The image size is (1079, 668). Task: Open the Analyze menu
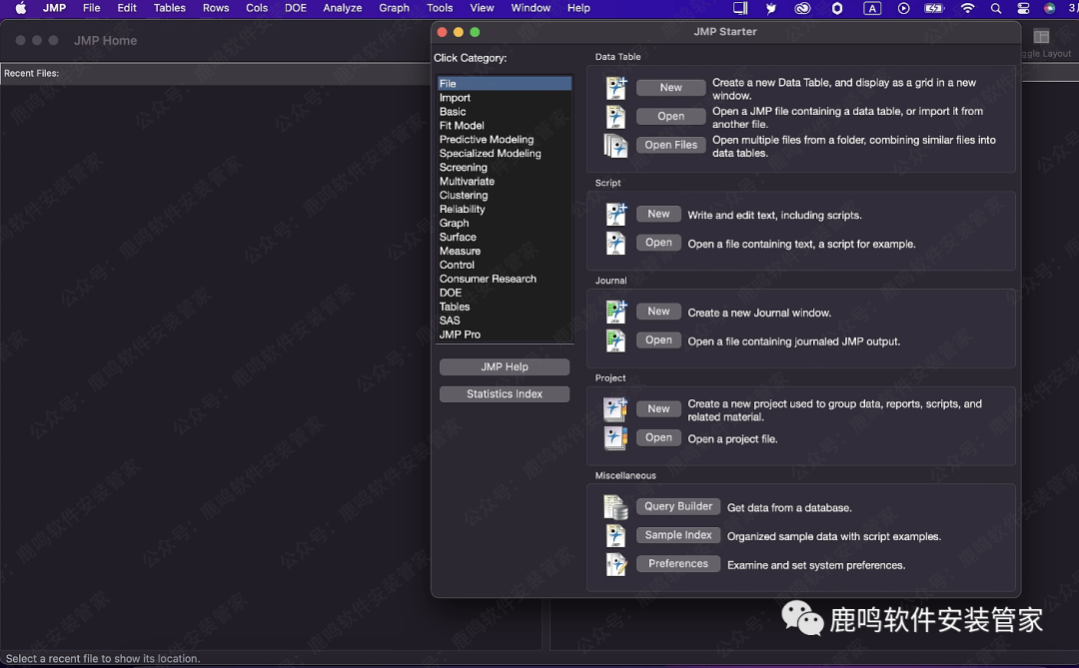tap(343, 8)
